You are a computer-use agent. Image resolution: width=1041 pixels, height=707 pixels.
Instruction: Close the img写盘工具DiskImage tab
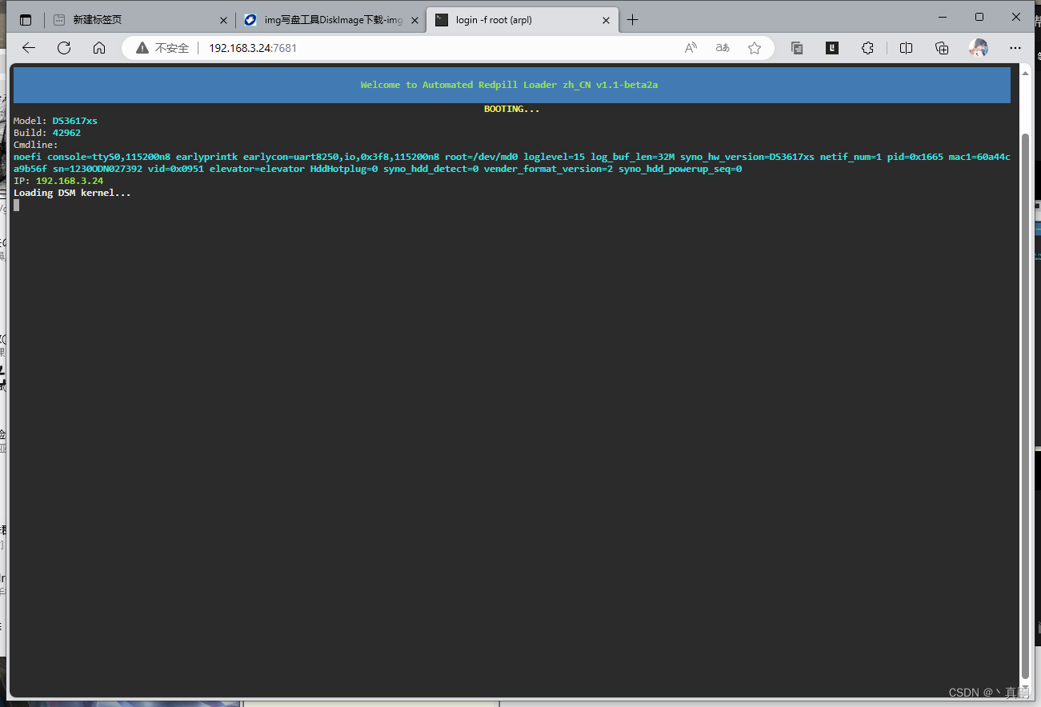tap(414, 20)
